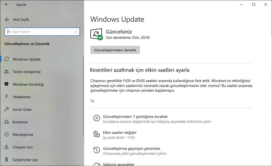Click the Teslim İyileştirme sidebar icon
The width and height of the screenshot is (272, 166).
[7, 72]
